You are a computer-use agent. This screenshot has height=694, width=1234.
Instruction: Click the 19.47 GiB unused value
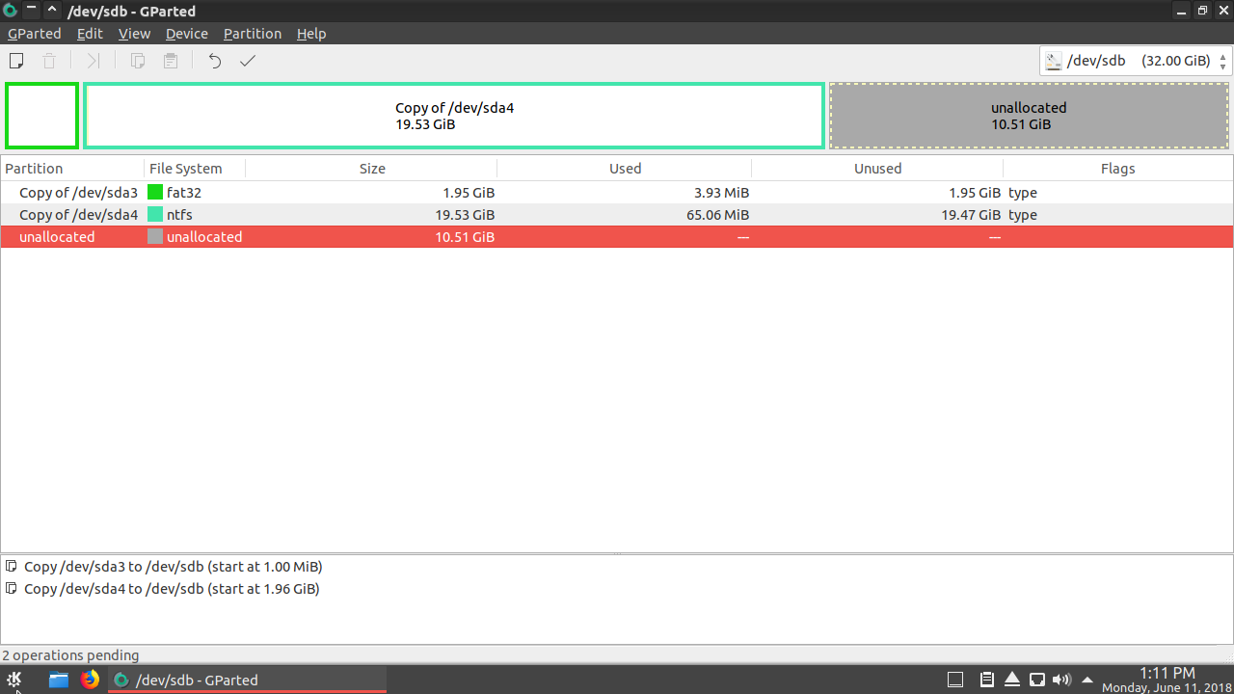coord(971,215)
